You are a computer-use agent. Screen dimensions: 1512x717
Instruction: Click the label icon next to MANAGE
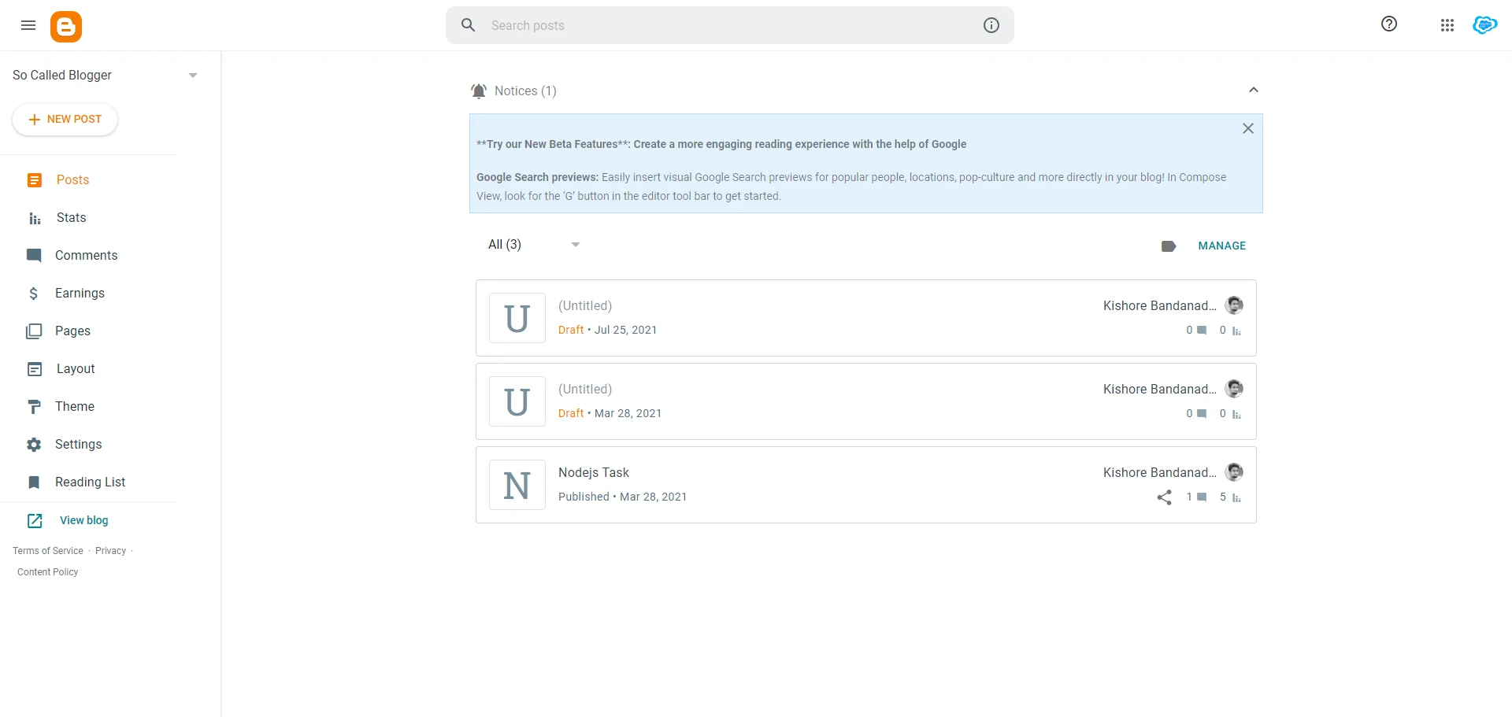[1168, 246]
